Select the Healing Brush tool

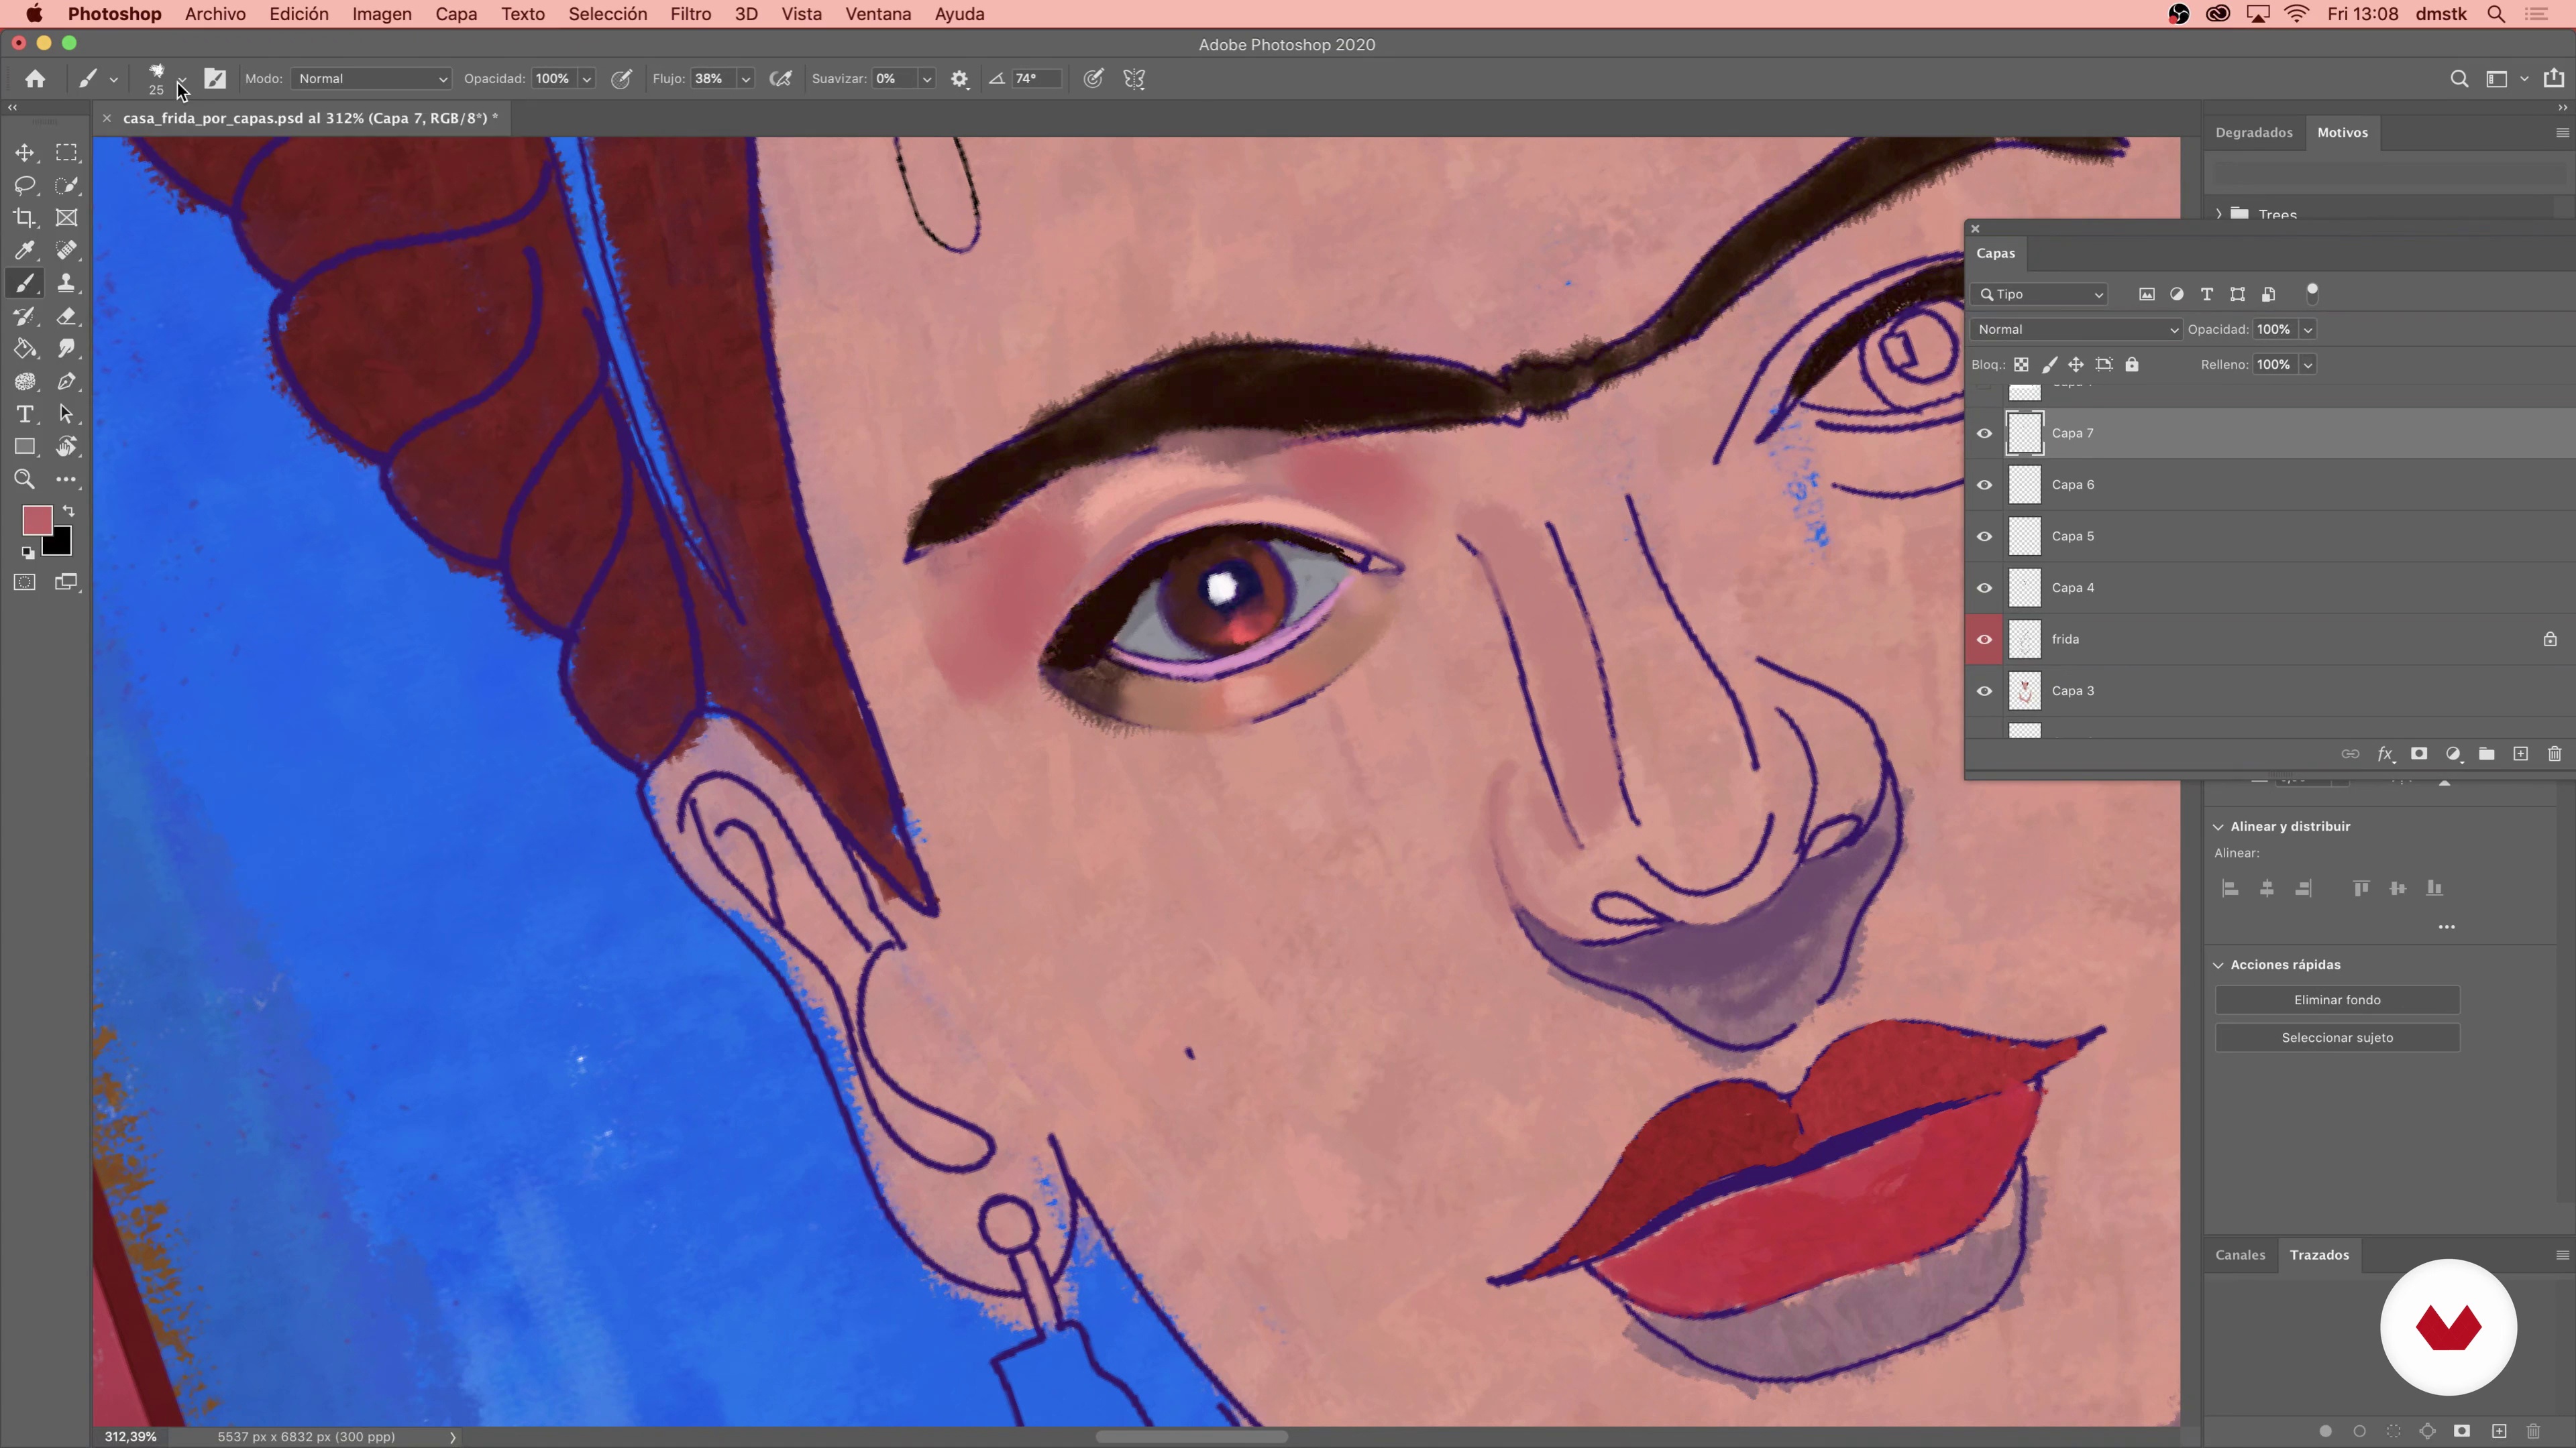(x=66, y=251)
